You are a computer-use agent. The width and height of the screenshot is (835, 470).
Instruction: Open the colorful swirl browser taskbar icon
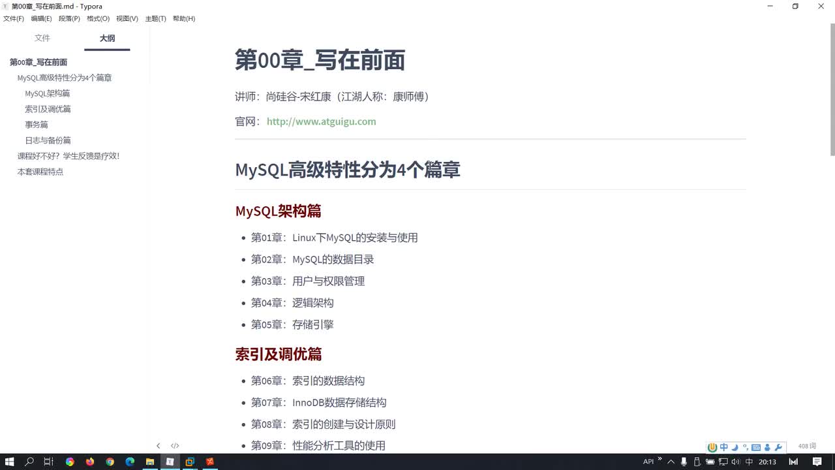[x=70, y=462]
